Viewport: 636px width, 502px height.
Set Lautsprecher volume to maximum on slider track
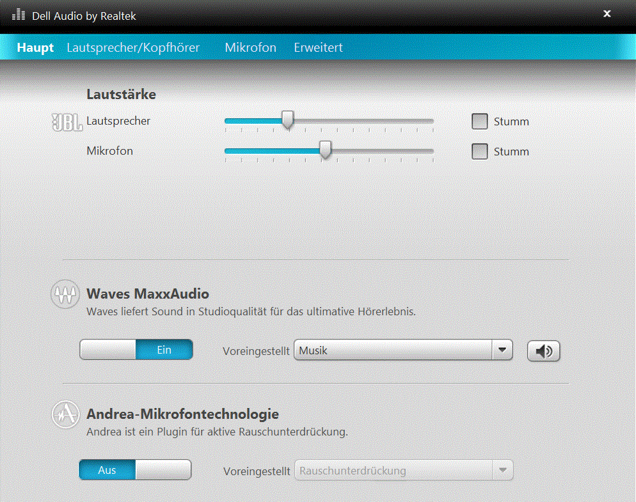[x=433, y=121]
